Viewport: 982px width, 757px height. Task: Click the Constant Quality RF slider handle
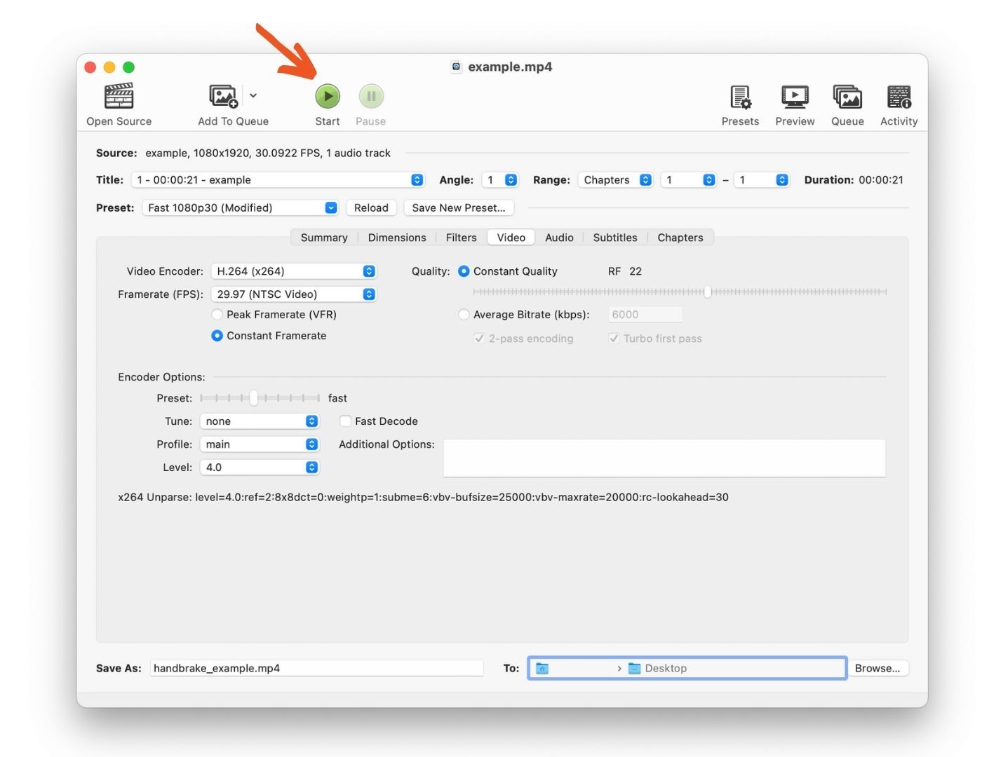(x=707, y=292)
